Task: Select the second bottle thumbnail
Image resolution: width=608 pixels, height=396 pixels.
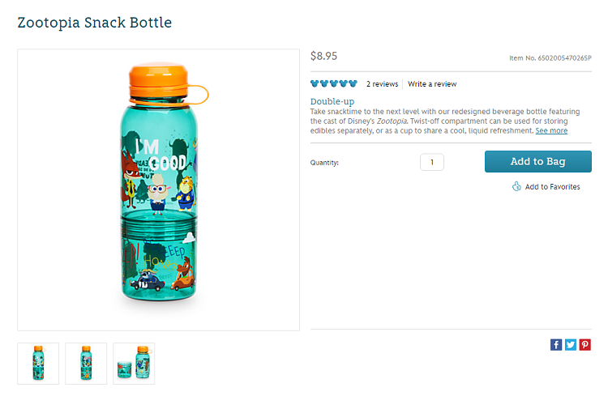Action: (86, 363)
